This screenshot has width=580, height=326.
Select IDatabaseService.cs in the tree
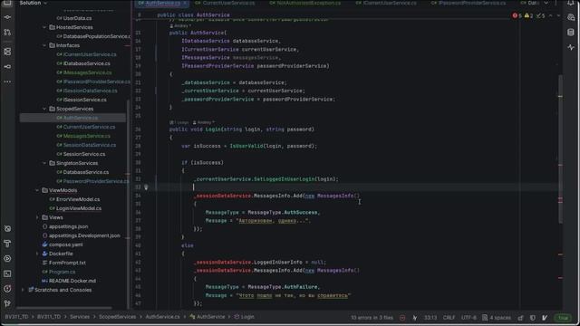83,63
